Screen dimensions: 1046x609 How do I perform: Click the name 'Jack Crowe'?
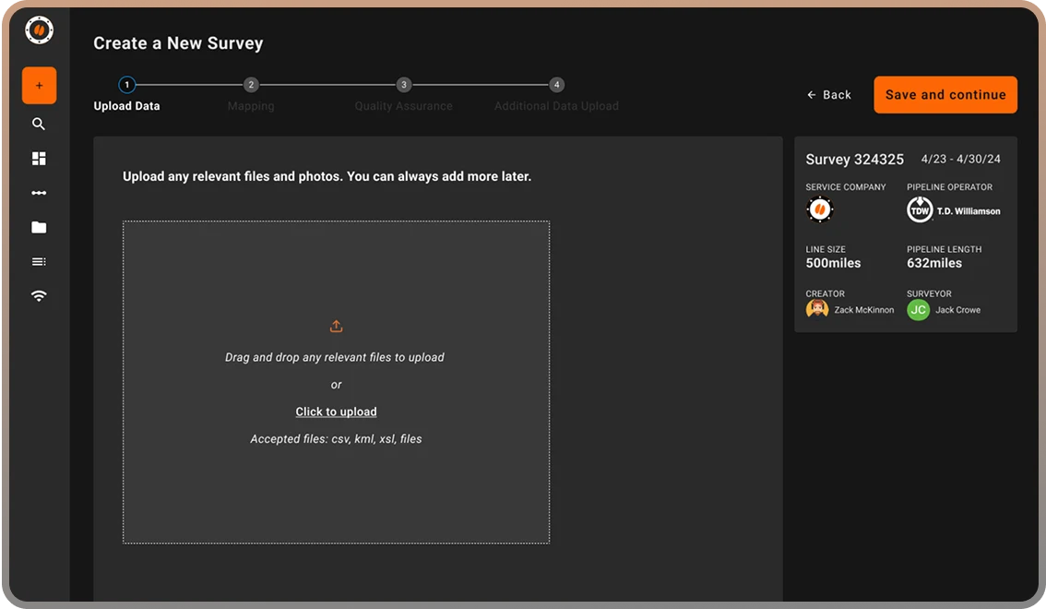pos(957,310)
